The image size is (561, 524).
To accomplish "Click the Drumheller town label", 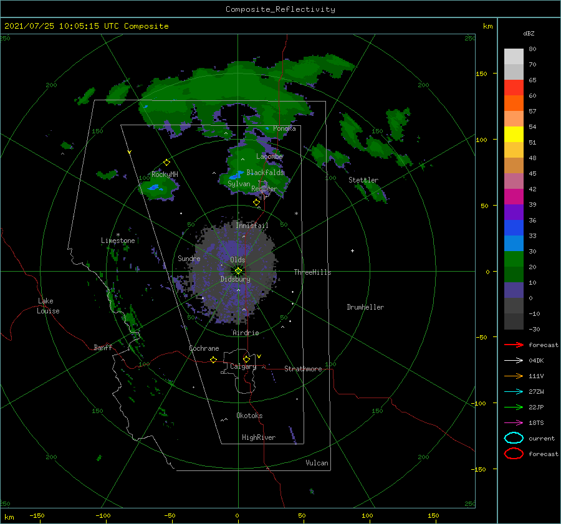I will pyautogui.click(x=365, y=307).
